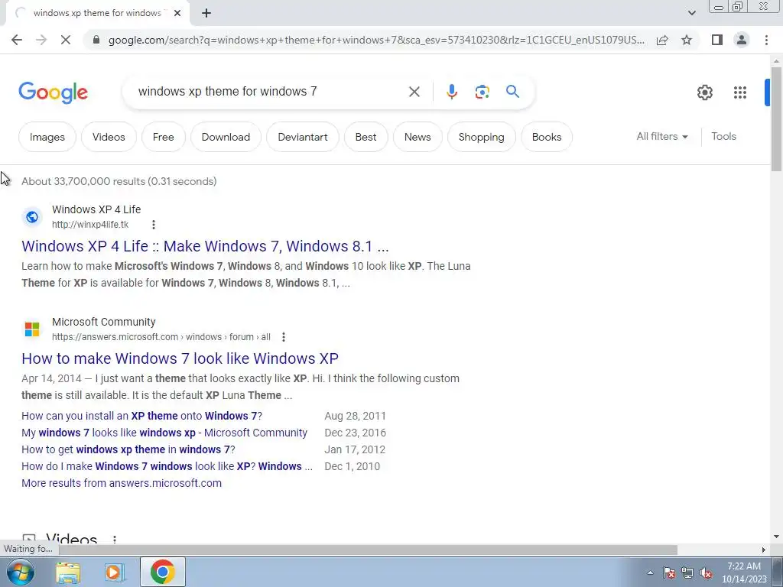Open options for Microsoft Community result

pos(283,337)
